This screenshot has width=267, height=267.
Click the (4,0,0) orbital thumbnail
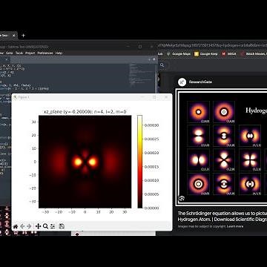pos(198,184)
